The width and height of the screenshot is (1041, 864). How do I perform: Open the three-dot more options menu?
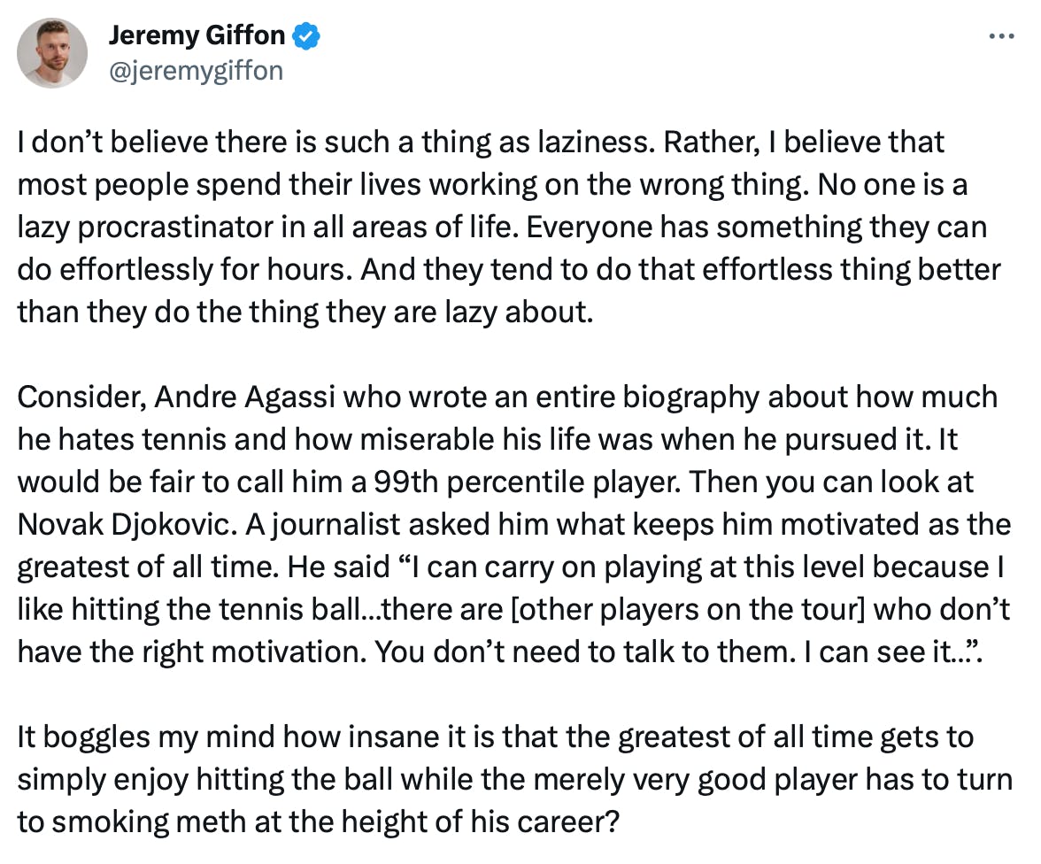1000,36
